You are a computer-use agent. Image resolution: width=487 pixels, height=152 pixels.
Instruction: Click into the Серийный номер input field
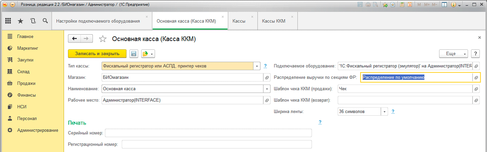click(x=208, y=133)
